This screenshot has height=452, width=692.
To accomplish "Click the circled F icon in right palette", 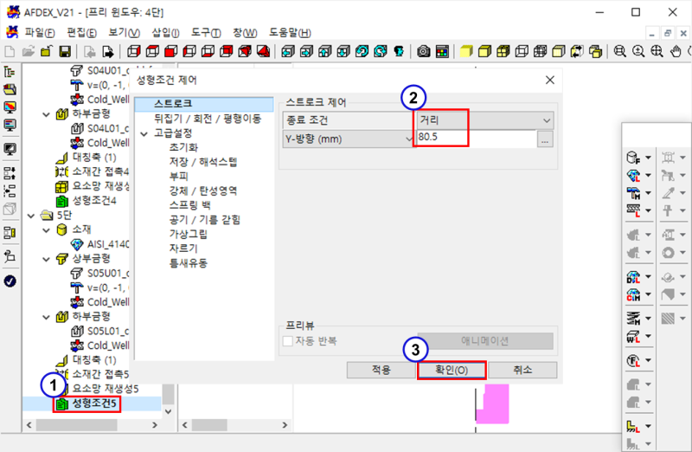I will point(632,359).
